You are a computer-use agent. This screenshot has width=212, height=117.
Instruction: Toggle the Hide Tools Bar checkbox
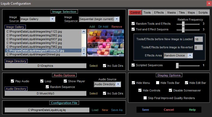tap(158, 83)
